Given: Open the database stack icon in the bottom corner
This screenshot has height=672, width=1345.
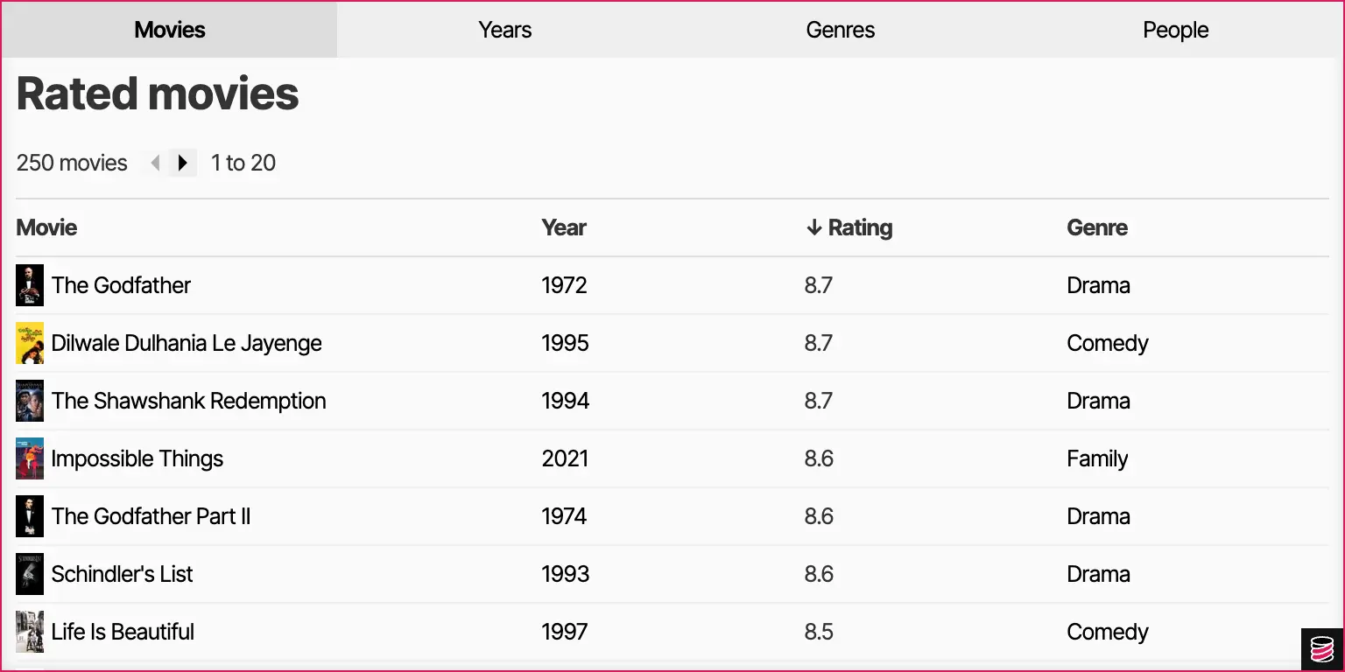Looking at the screenshot, I should coord(1321,649).
